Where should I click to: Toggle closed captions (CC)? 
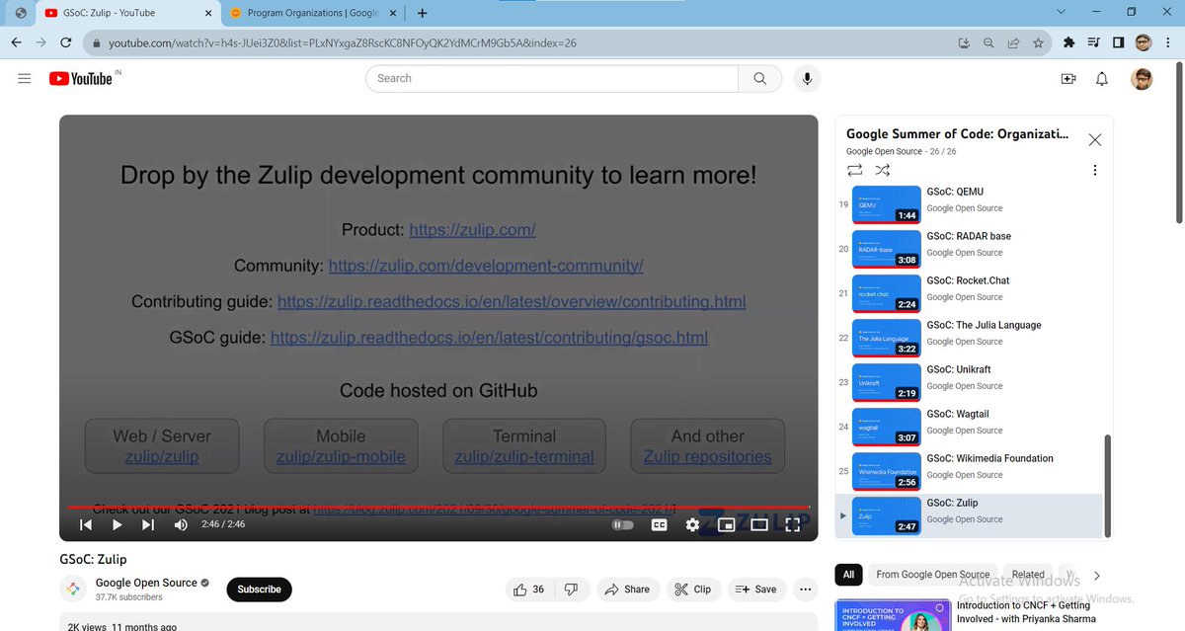pyautogui.click(x=658, y=524)
